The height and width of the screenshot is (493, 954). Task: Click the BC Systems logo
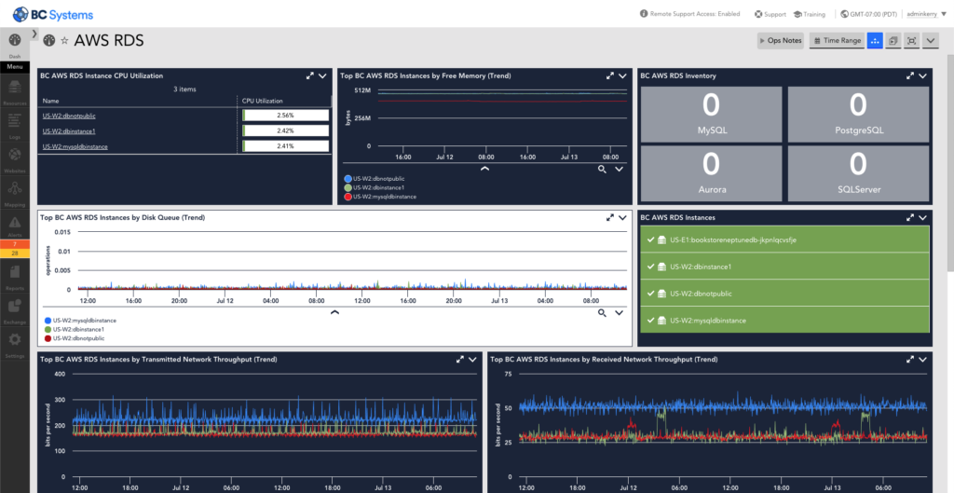(x=53, y=14)
